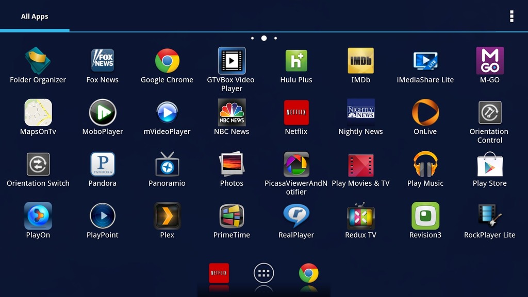Select the All Apps tab
Image resolution: width=528 pixels, height=297 pixels.
click(x=35, y=16)
